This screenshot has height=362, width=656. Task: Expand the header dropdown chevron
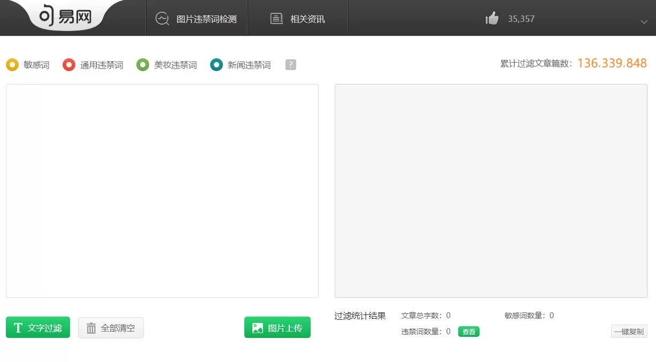click(x=644, y=22)
